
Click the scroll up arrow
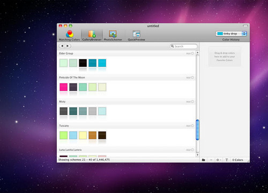(x=197, y=53)
